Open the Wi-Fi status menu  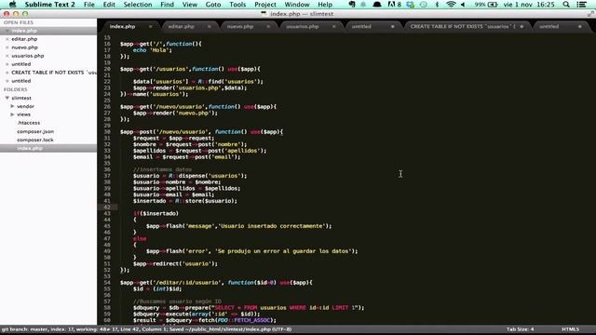(x=451, y=5)
